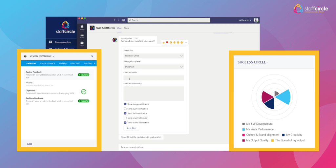Screen dimensions: 336x168
Task: React with the sad emoji
Action: 178,42
